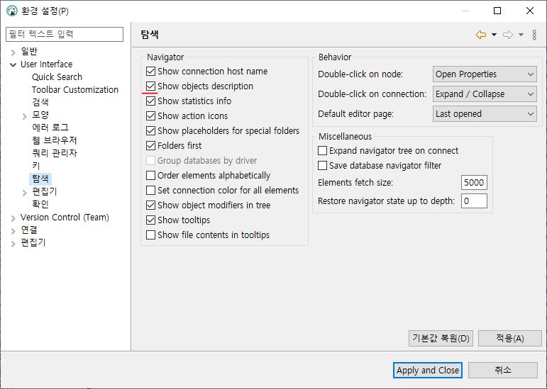Select 확인 preference page
The height and width of the screenshot is (389, 547).
[x=40, y=204]
